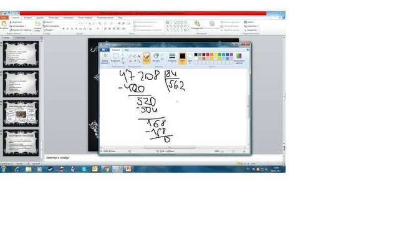Click the Paste button in Paint
This screenshot has width=399, height=237.
(105, 58)
